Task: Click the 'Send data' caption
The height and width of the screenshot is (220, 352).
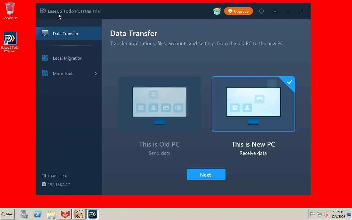Action: [x=159, y=153]
